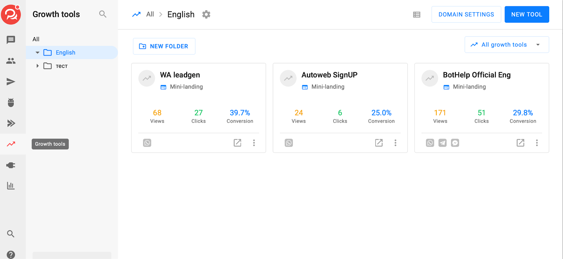Open the broadcasts paper plane icon

[x=11, y=82]
